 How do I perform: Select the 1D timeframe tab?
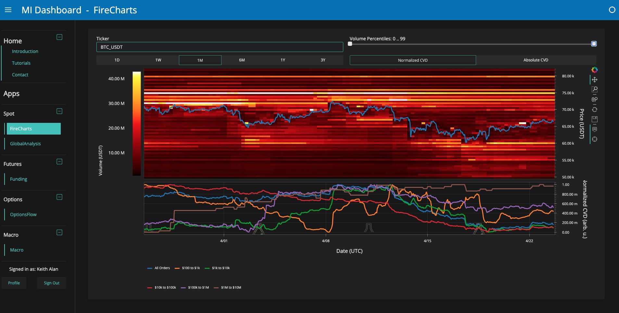(x=118, y=60)
